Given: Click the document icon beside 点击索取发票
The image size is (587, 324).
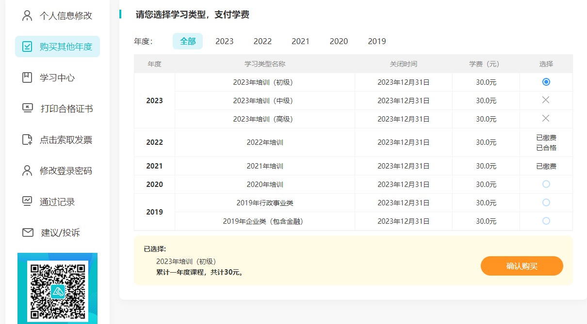Looking at the screenshot, I should tap(27, 139).
